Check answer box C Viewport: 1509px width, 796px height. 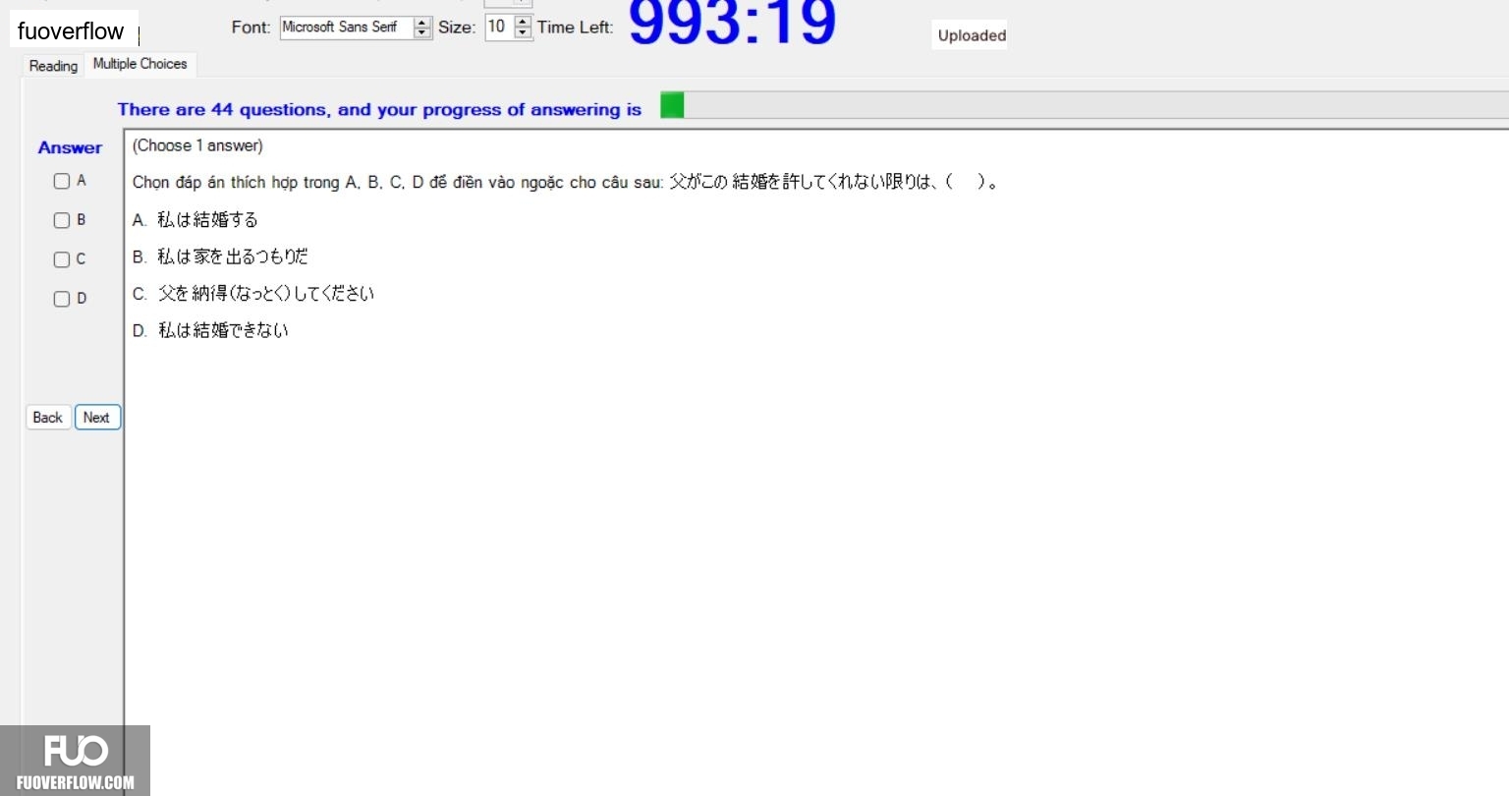pyautogui.click(x=62, y=259)
